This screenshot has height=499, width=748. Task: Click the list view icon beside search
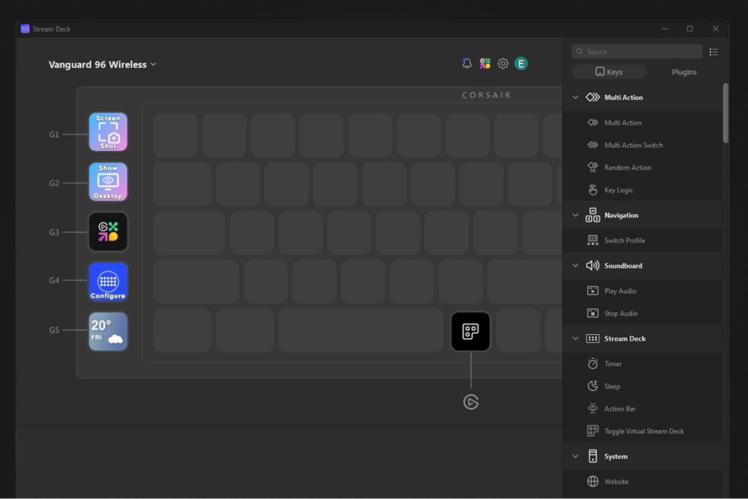pos(713,51)
